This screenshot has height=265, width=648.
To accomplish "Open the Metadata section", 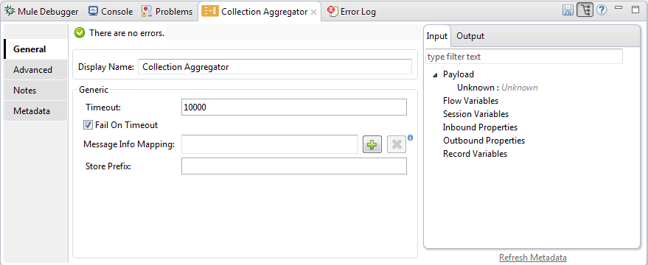I will click(35, 111).
